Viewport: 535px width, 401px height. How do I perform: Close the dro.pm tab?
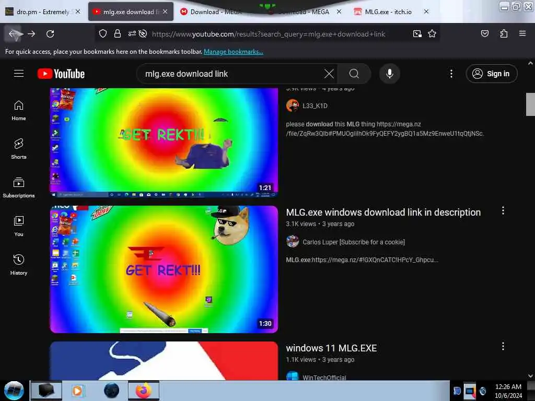pyautogui.click(x=78, y=11)
